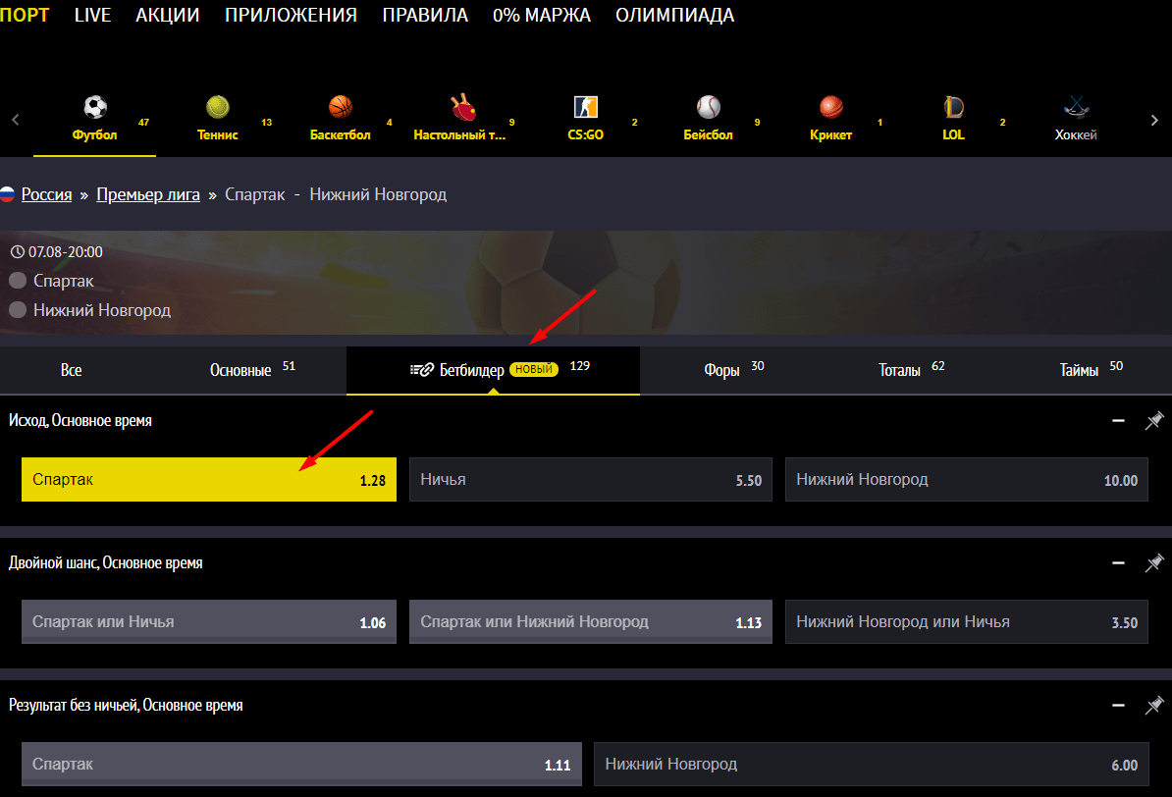Open the Крикет cricket ball category
This screenshot has width=1172, height=797.
(x=830, y=107)
